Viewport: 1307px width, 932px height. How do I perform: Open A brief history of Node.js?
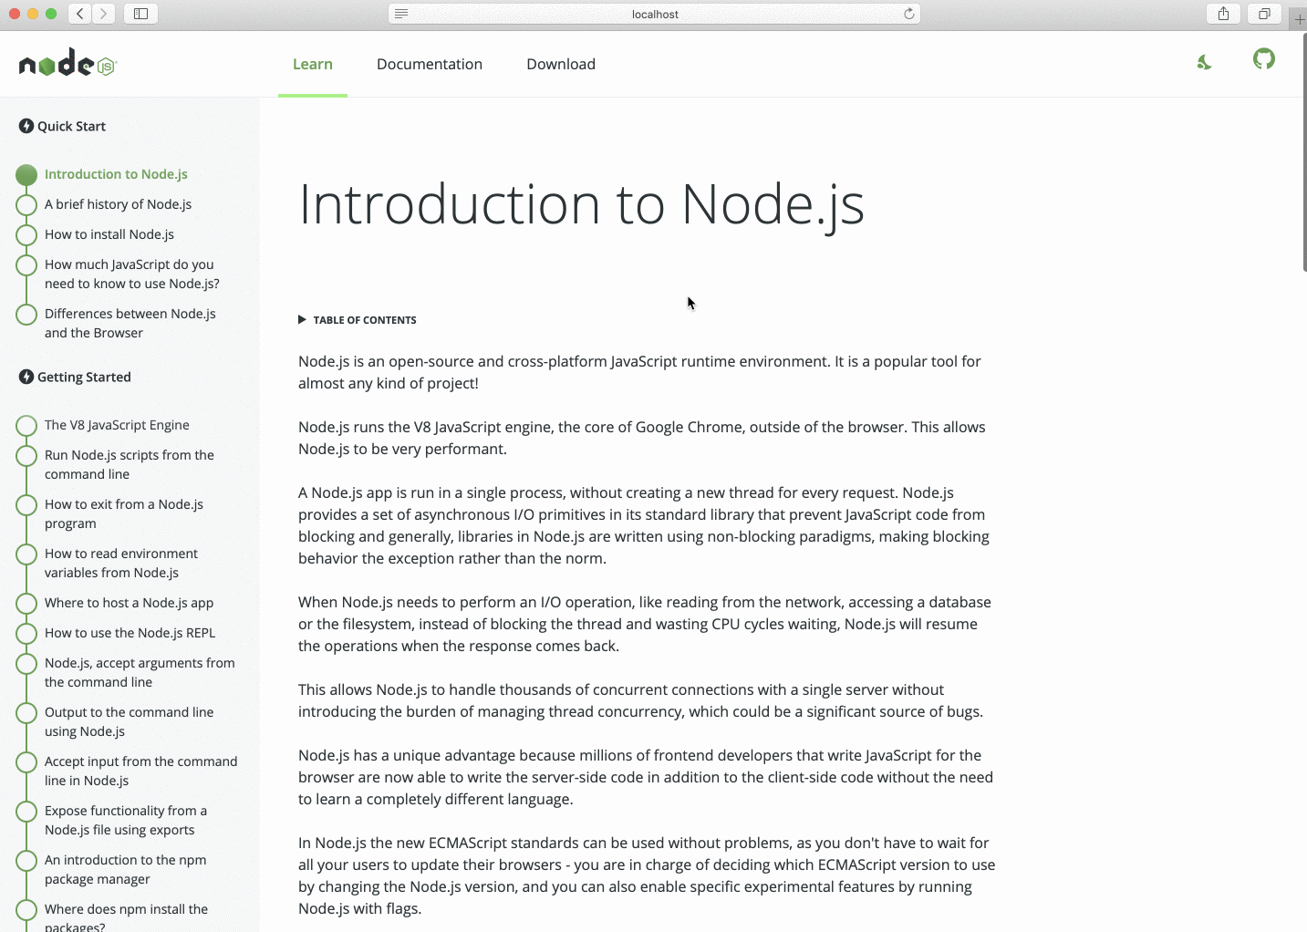pos(118,204)
